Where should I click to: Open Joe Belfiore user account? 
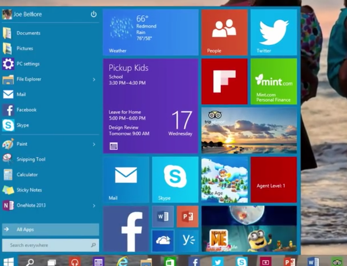22,14
